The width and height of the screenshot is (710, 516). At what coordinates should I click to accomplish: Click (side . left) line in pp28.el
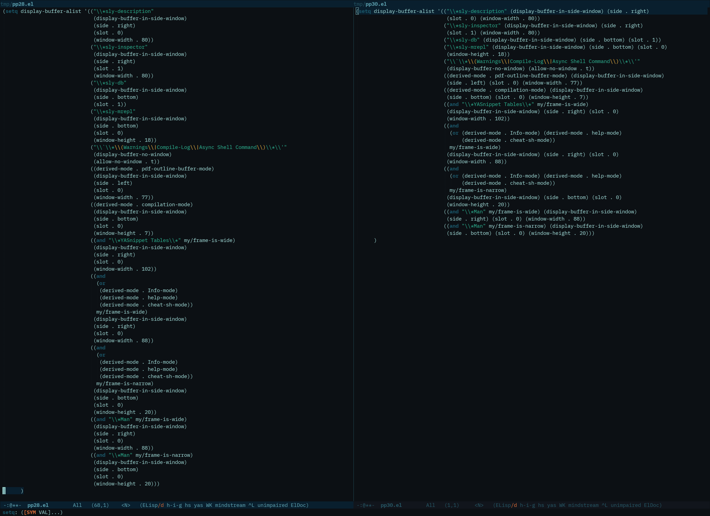[113, 183]
